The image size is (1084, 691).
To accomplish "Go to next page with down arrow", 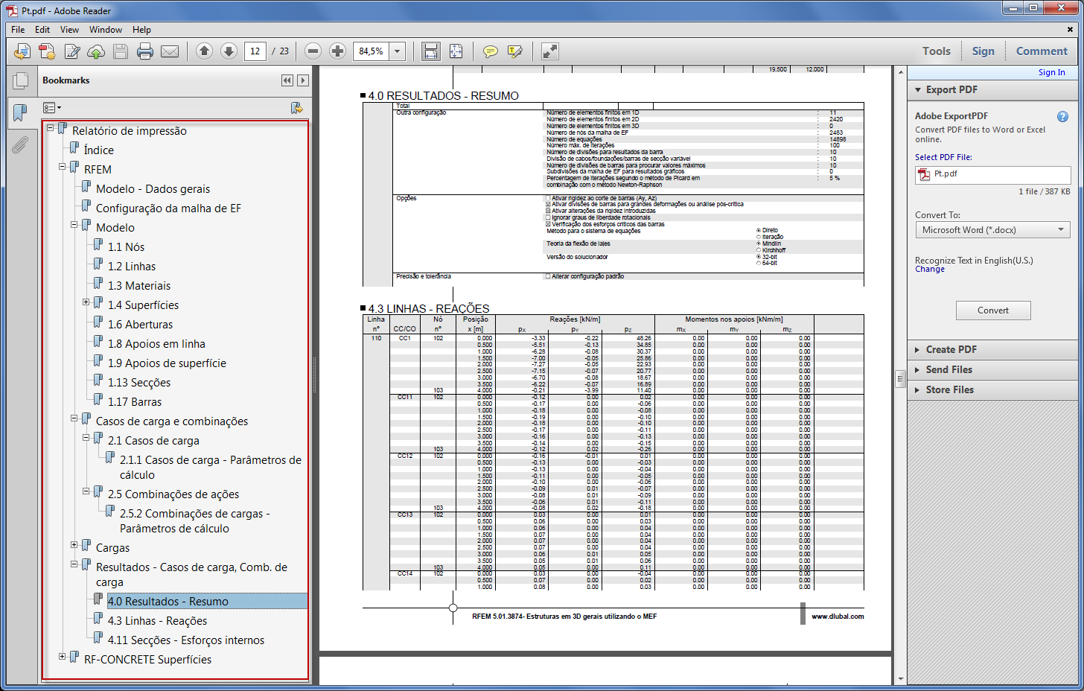I will coord(229,51).
